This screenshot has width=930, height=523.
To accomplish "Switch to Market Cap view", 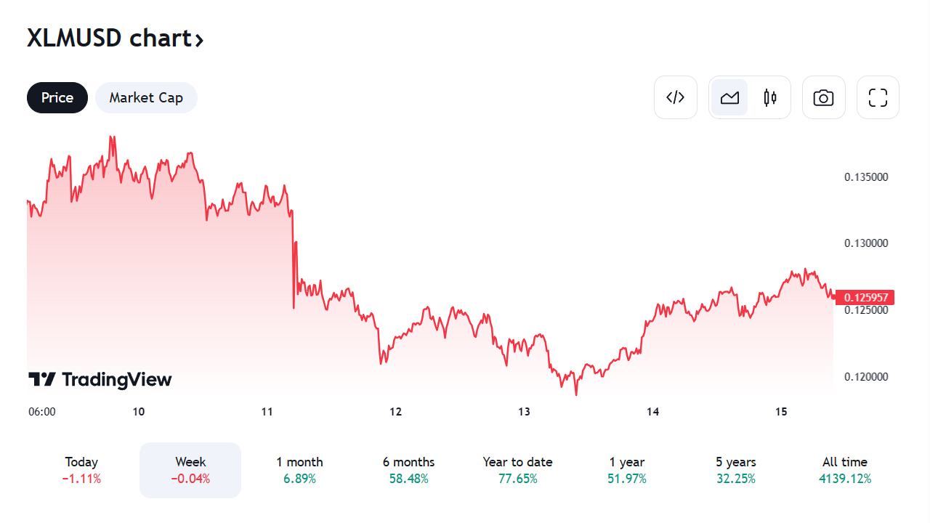I will pos(146,97).
